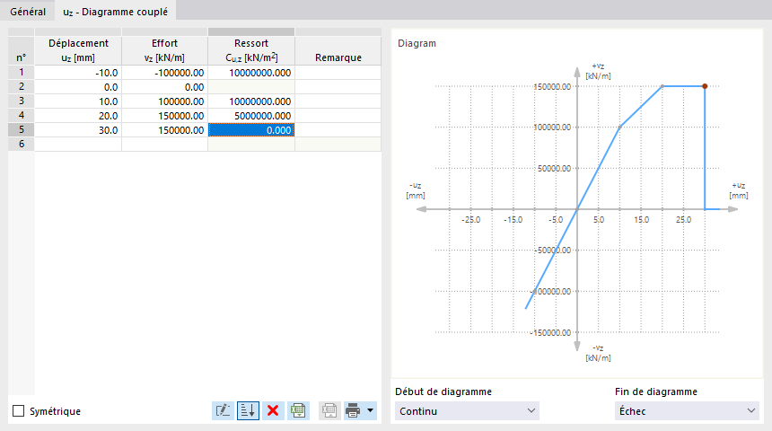The height and width of the screenshot is (431, 772).
Task: Click displacement cell 0.0 in row 2
Action: tap(78, 87)
